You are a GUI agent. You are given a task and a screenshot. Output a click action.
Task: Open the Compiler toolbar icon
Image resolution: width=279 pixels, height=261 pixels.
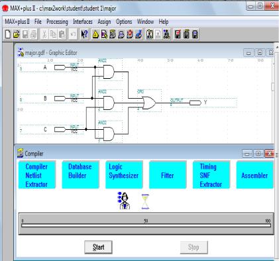pyautogui.click(x=113, y=34)
